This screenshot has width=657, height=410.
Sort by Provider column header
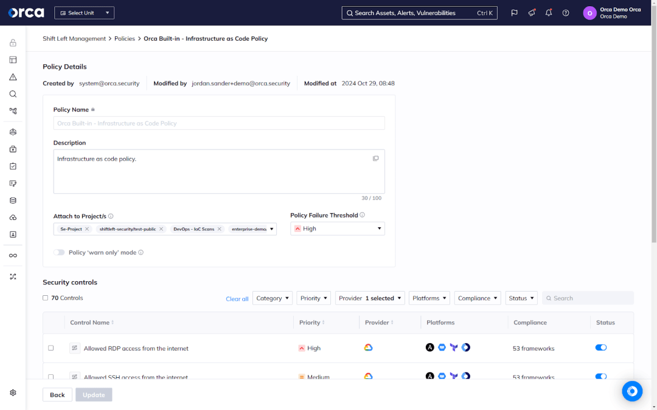point(379,323)
